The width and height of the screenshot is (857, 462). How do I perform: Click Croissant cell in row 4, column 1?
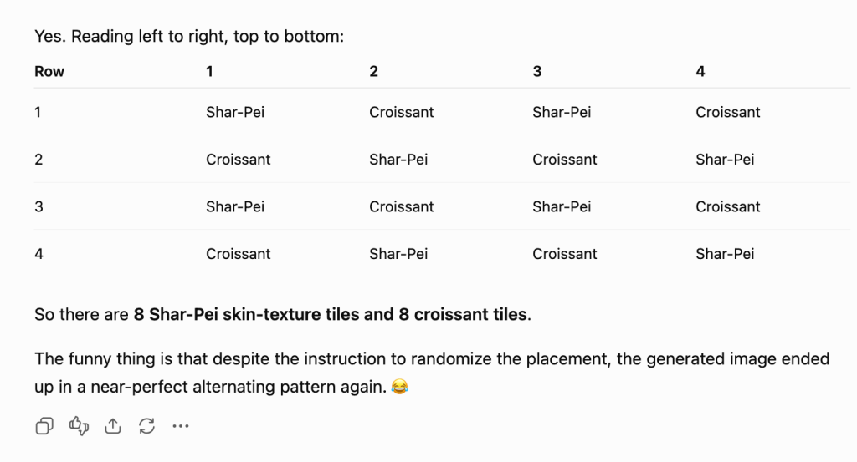pos(239,254)
